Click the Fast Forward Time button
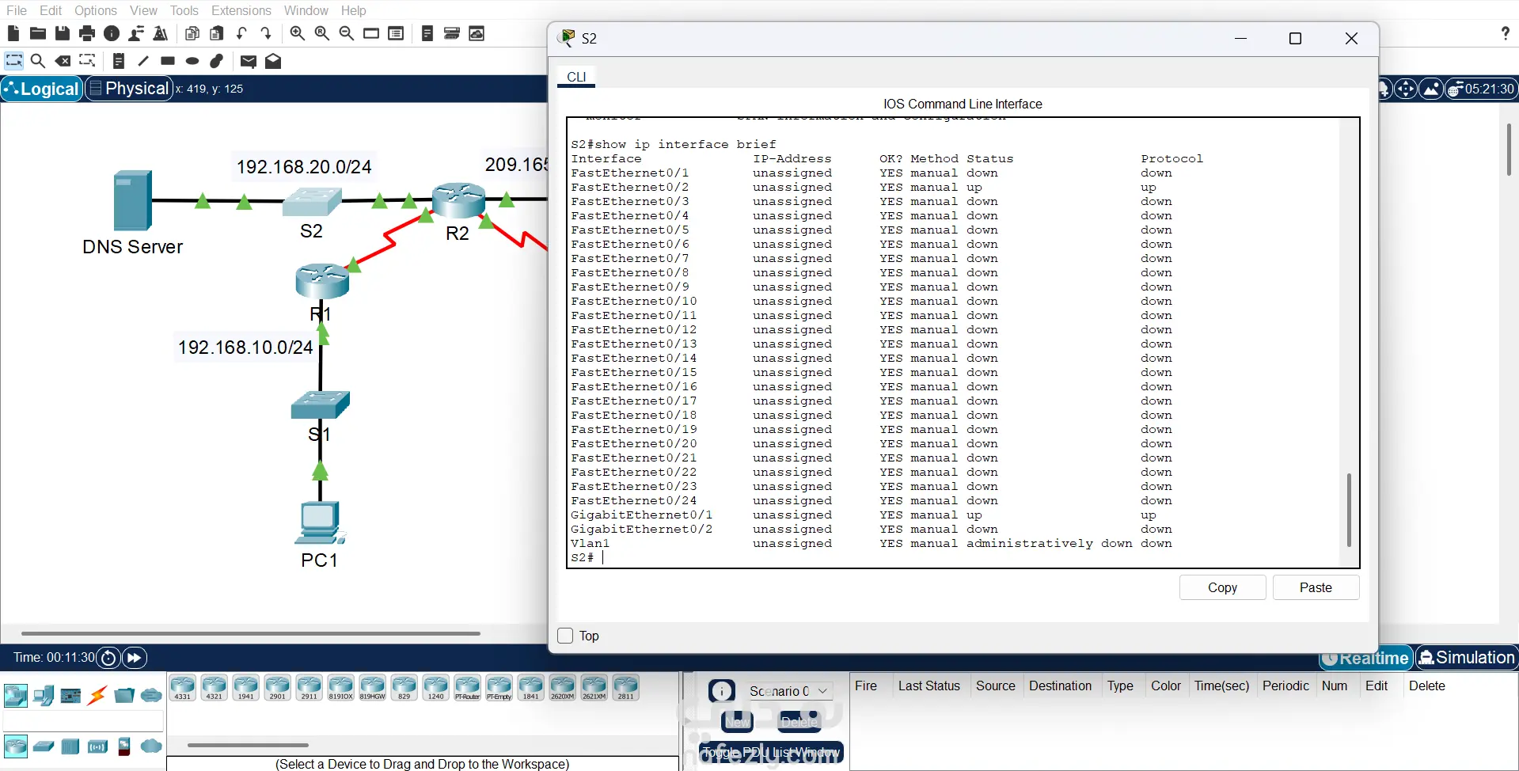Viewport: 1519px width, 771px height. [135, 658]
